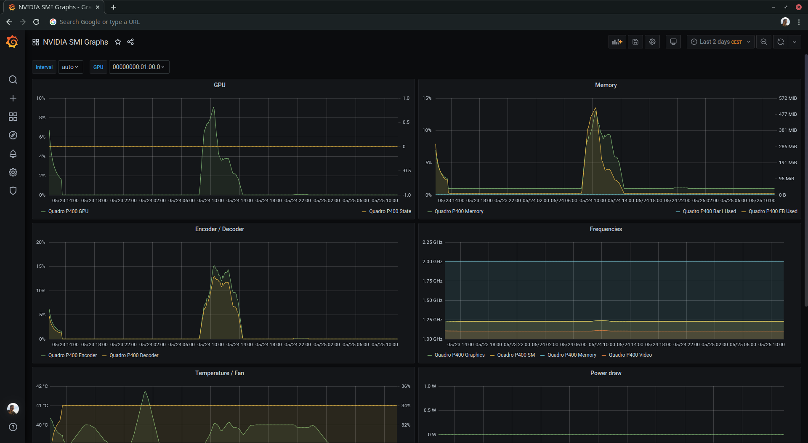808x443 pixels.
Task: Open the Dashboards icon in sidebar
Action: pyautogui.click(x=13, y=117)
